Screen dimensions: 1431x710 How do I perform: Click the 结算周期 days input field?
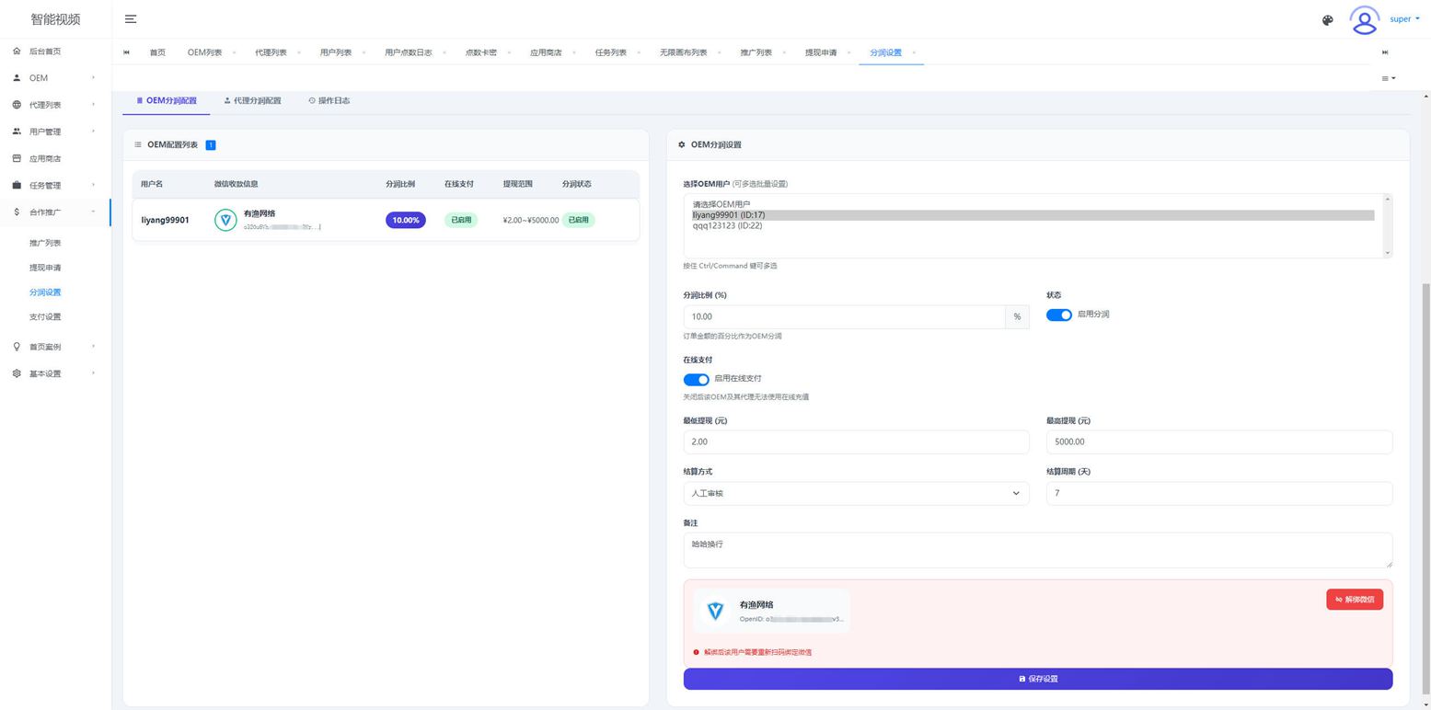[x=1219, y=493]
